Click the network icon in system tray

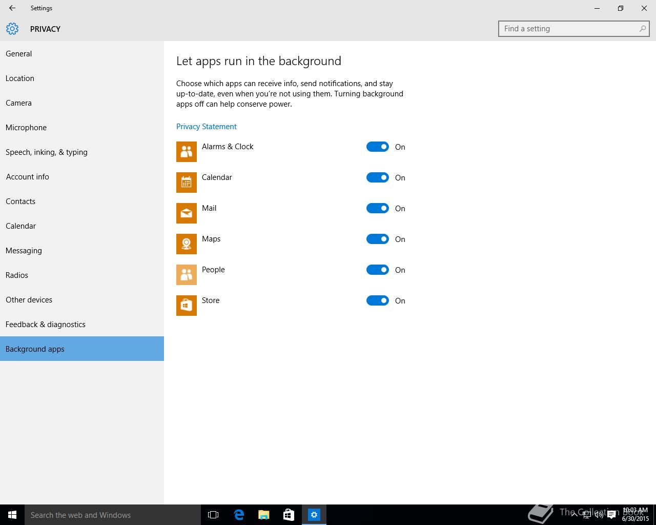[x=587, y=515]
